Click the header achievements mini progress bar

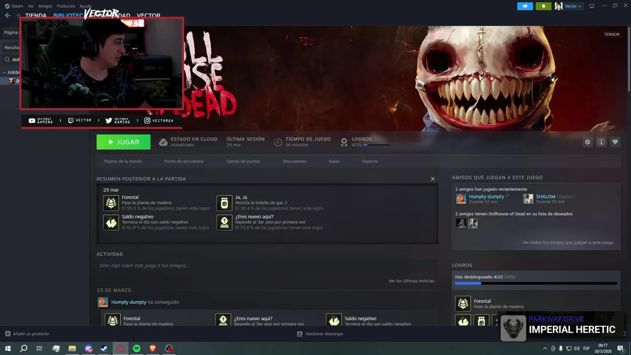click(376, 145)
